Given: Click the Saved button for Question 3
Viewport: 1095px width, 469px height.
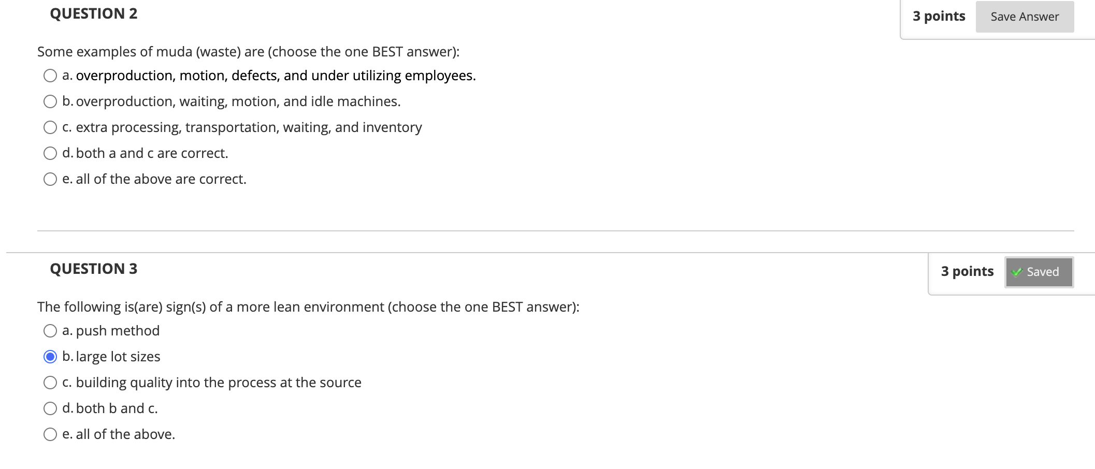Looking at the screenshot, I should click(x=1039, y=271).
